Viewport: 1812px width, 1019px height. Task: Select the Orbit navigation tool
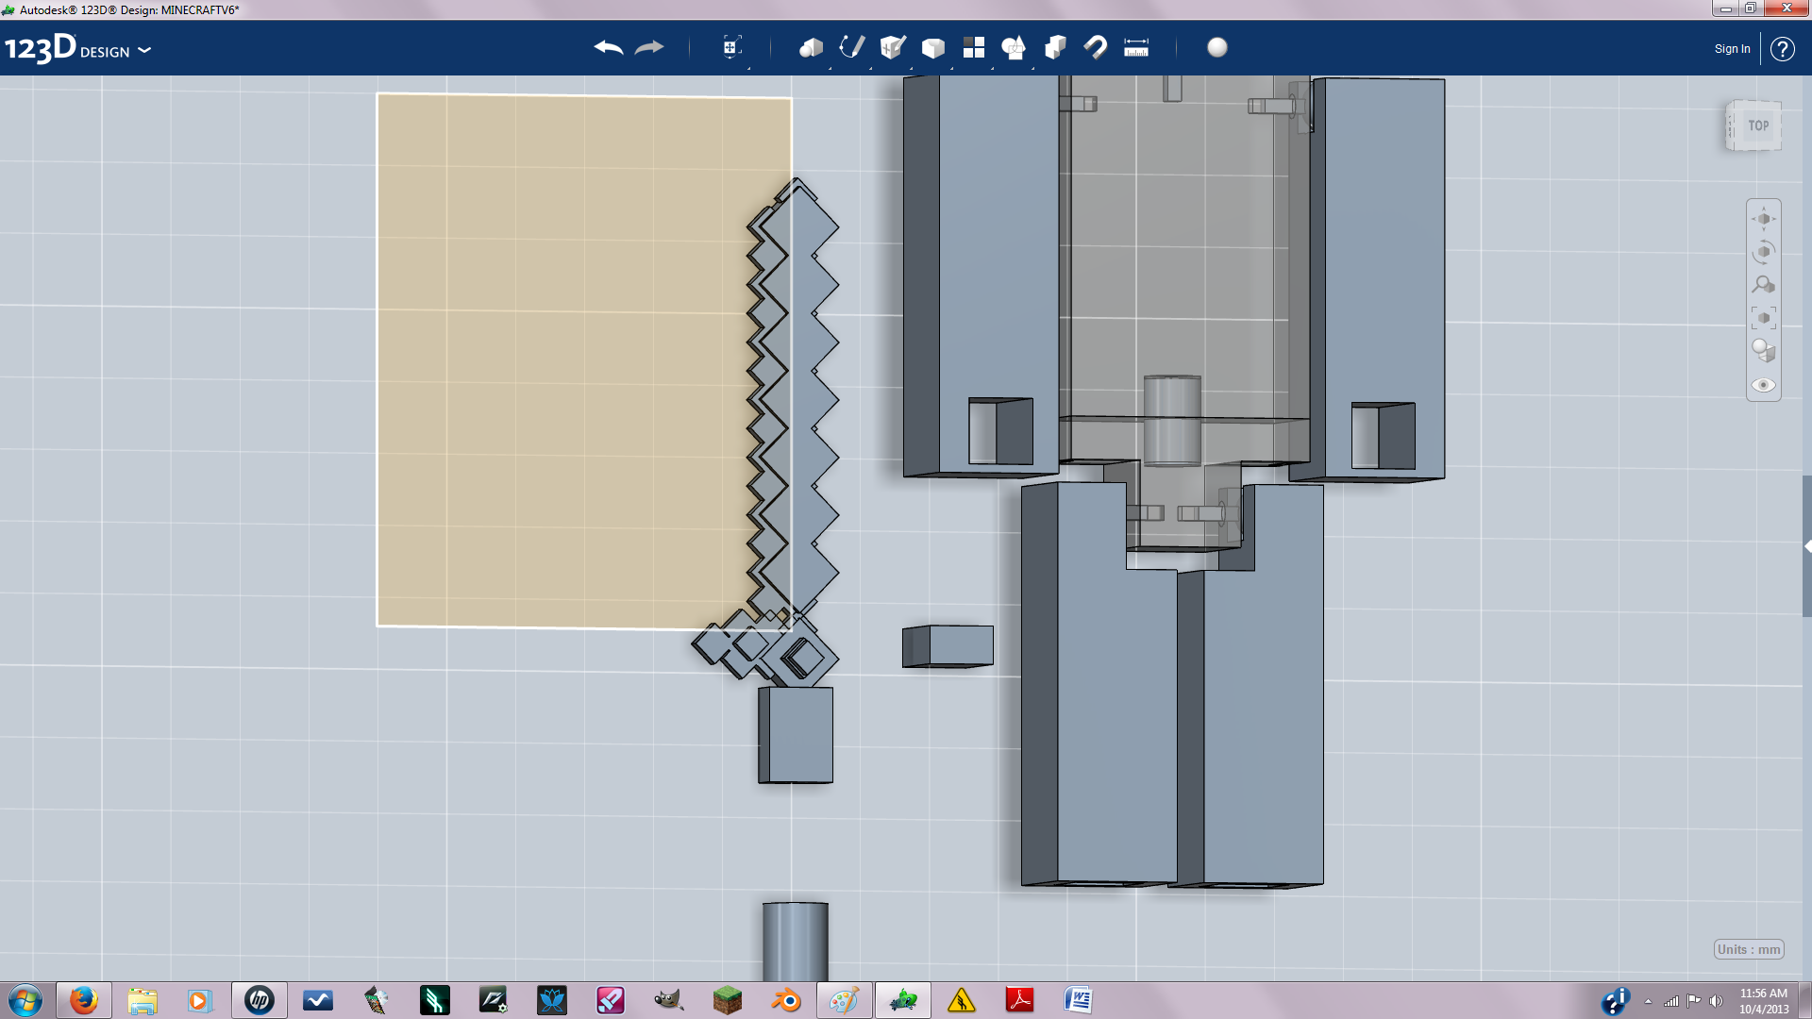[x=1764, y=252]
